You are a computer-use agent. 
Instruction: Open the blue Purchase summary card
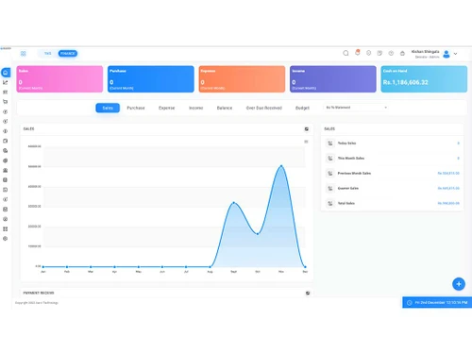point(151,79)
